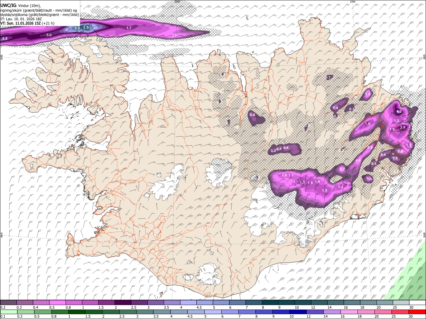Click the 3.3 value in the northern band
The height and width of the screenshot is (319, 426).
[x=5, y=39]
